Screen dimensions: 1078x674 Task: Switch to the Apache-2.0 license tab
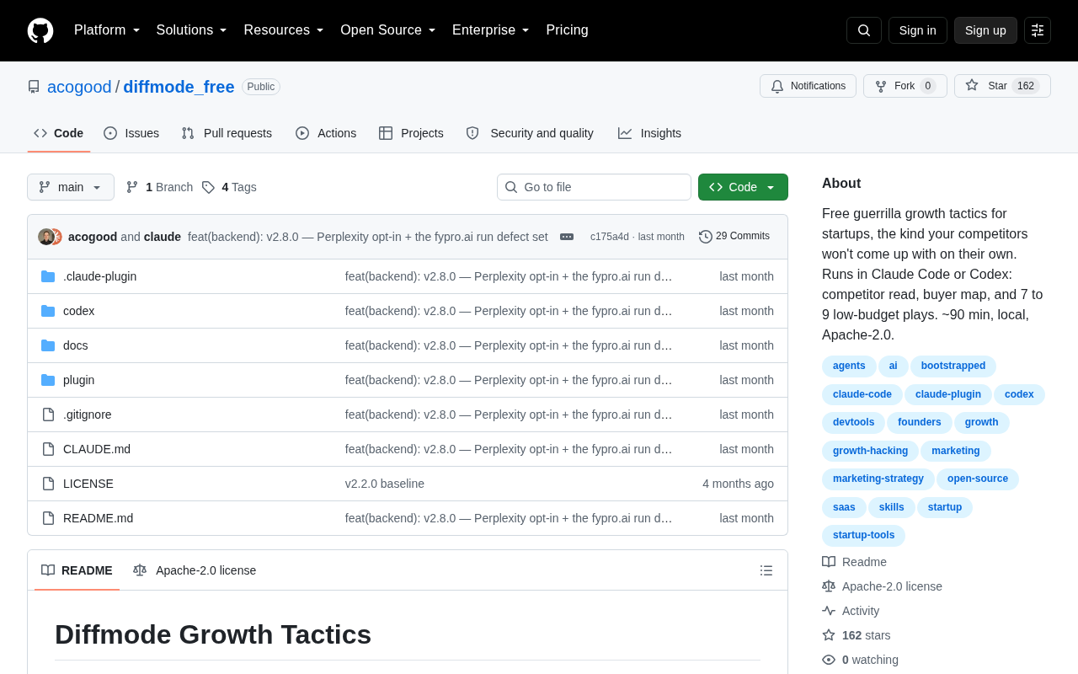(x=195, y=570)
